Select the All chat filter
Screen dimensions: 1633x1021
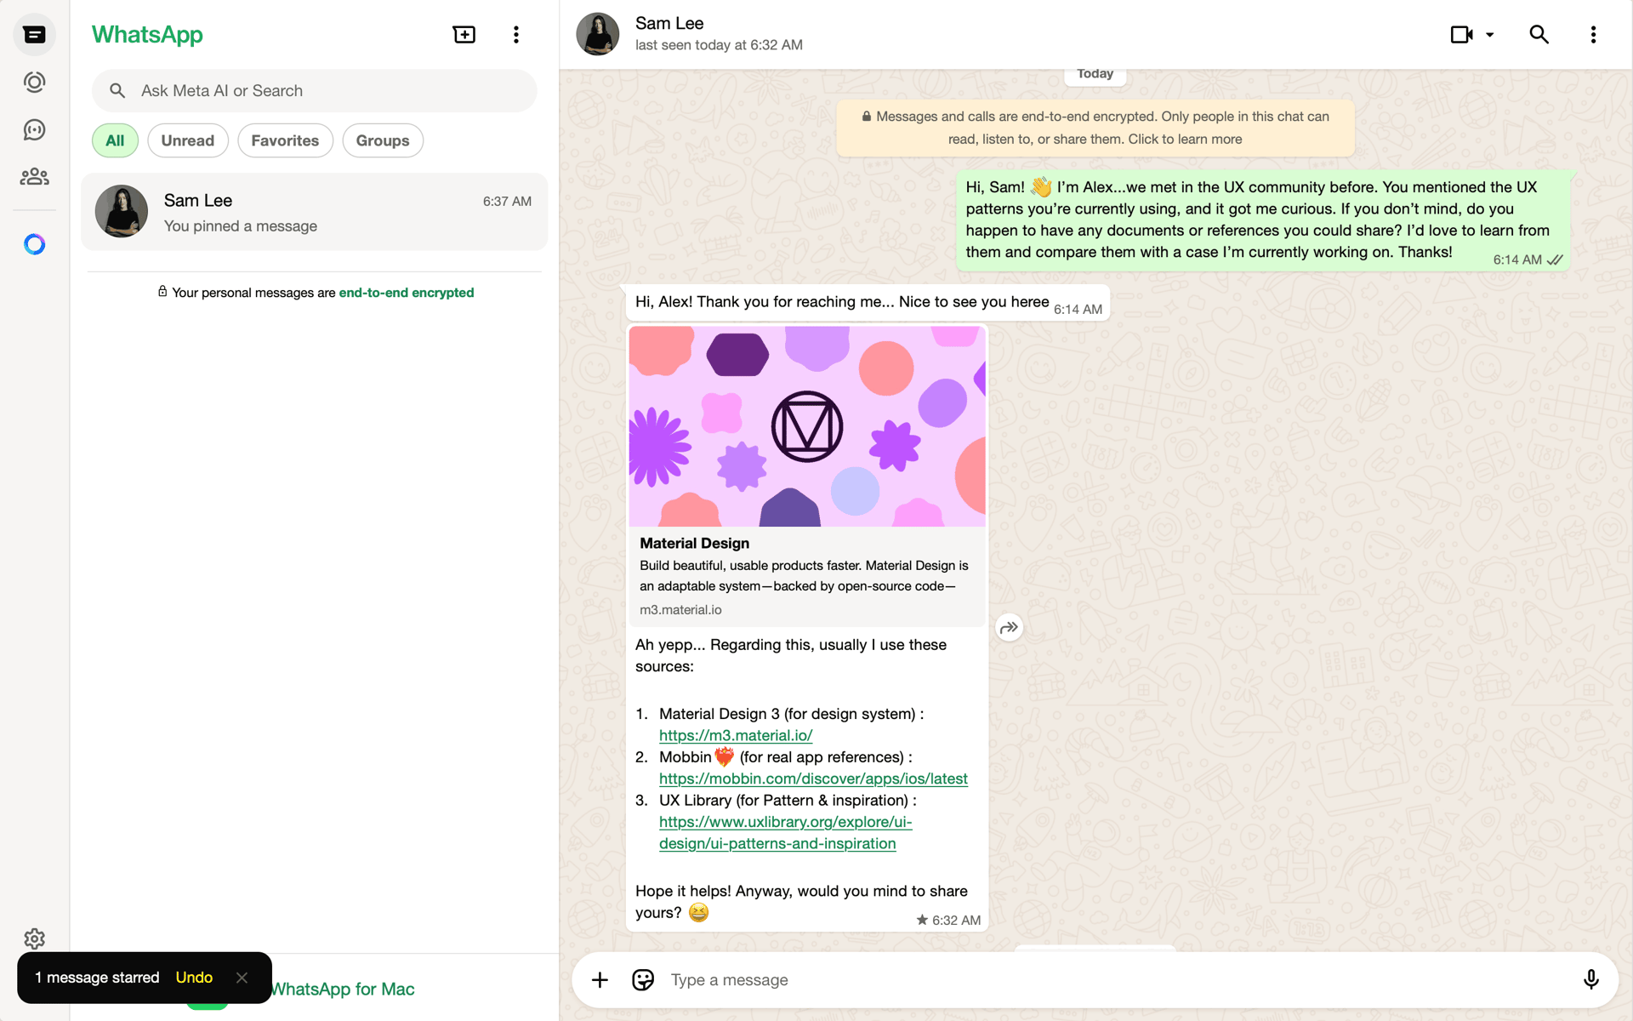click(x=115, y=140)
